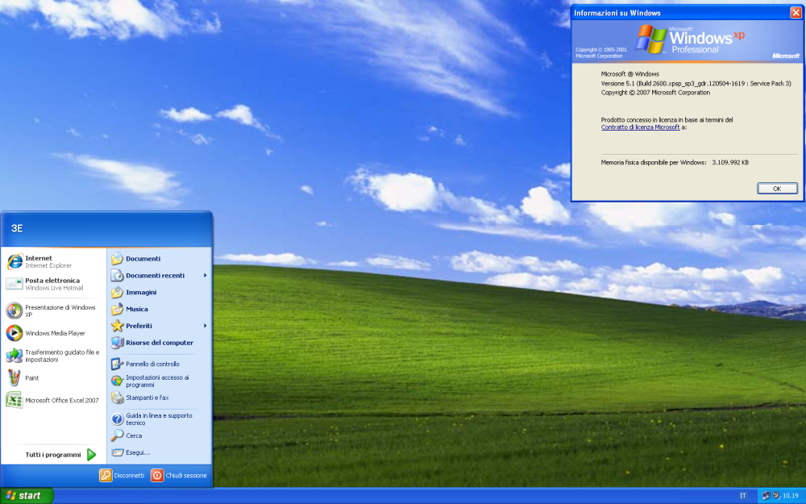Click the Chiudi sessione button
This screenshot has width=806, height=504.
tap(179, 476)
